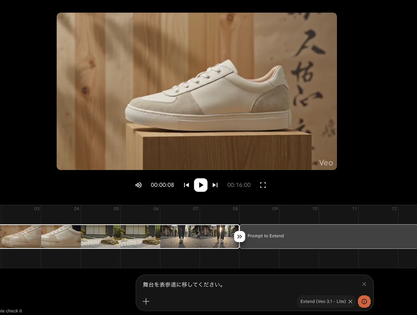
Task: Click the 10 timeline ruler mark
Action: [x=315, y=208]
